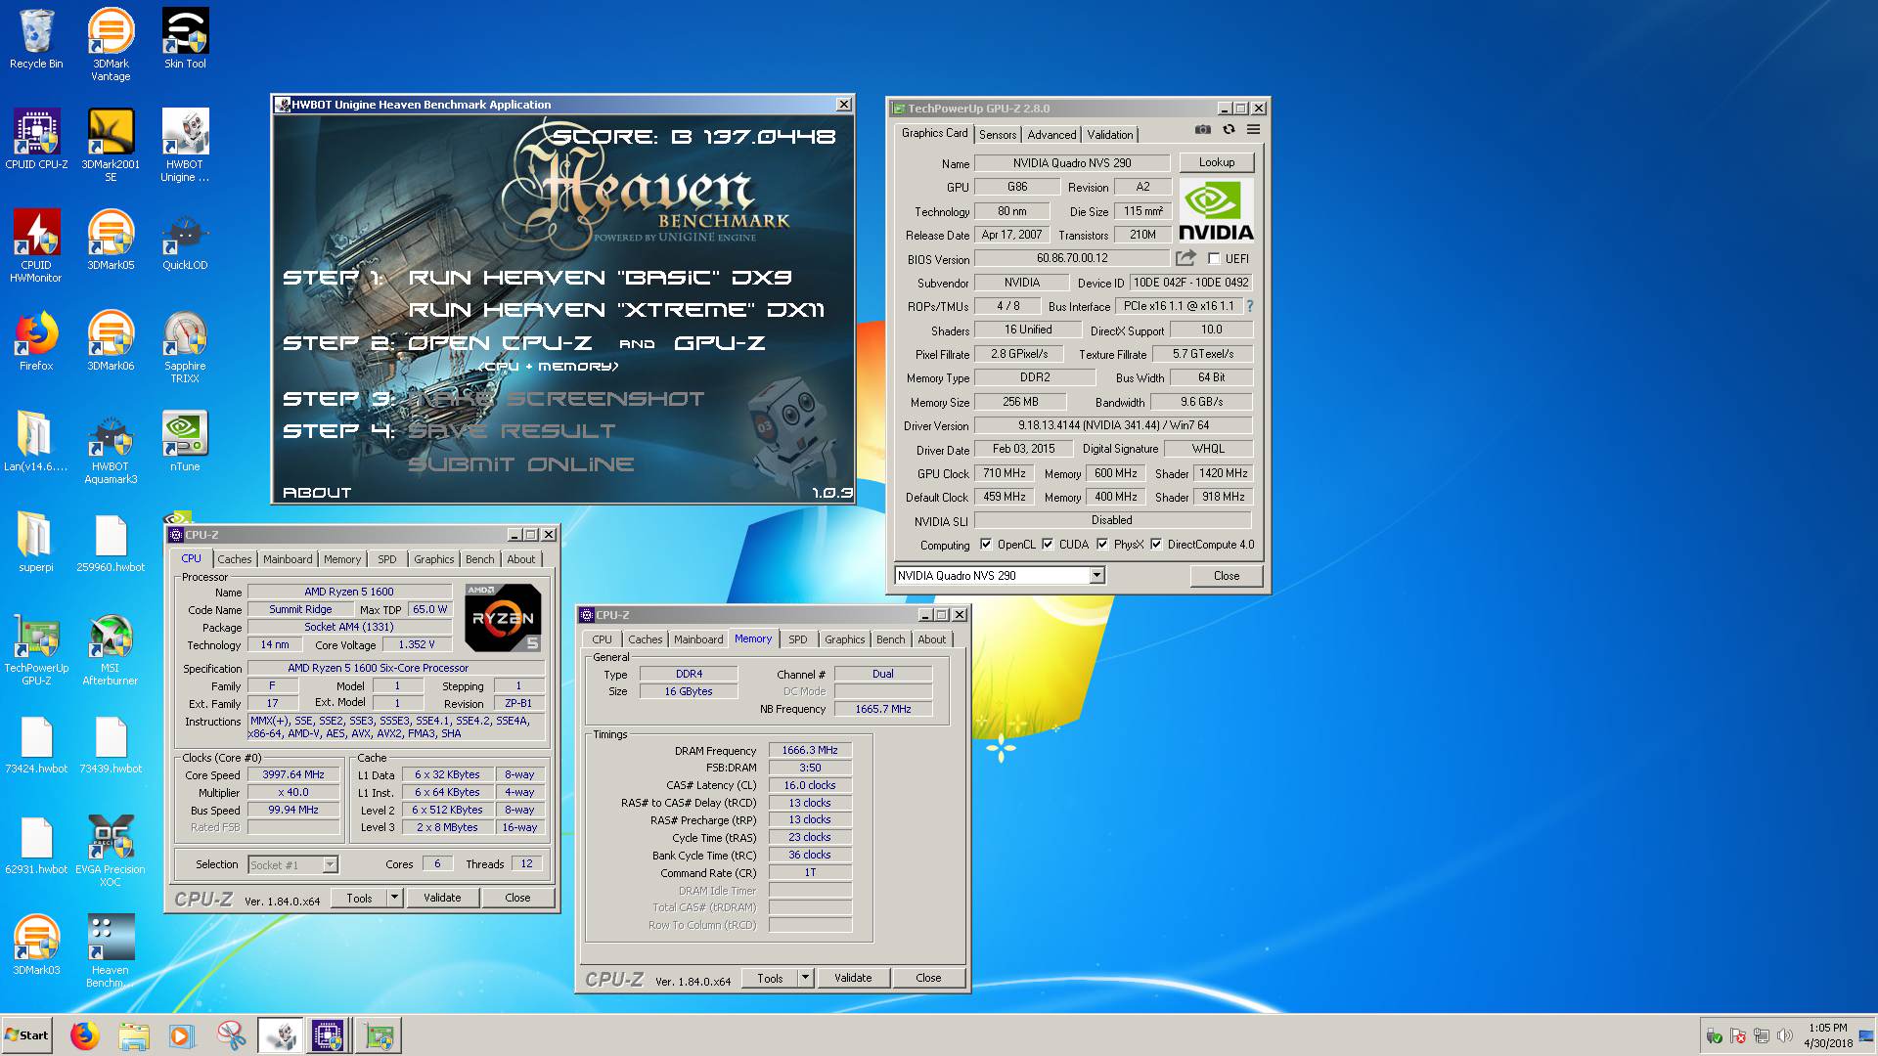Click Tools button in CPU-Z Memory window

tap(770, 978)
